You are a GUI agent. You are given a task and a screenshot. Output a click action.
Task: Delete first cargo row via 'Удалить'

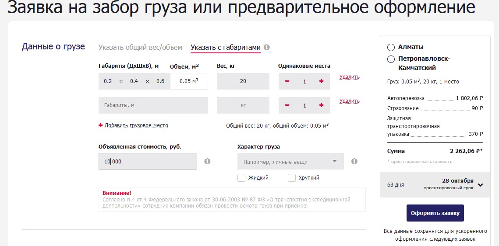point(349,77)
